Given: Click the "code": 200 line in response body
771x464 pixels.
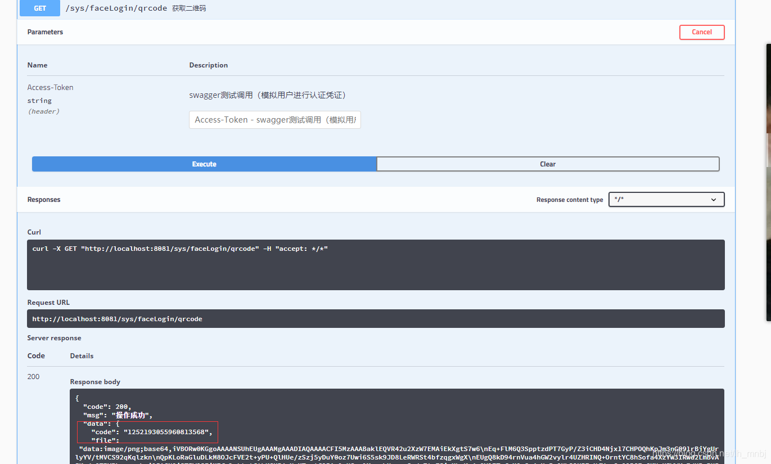Looking at the screenshot, I should (x=107, y=407).
